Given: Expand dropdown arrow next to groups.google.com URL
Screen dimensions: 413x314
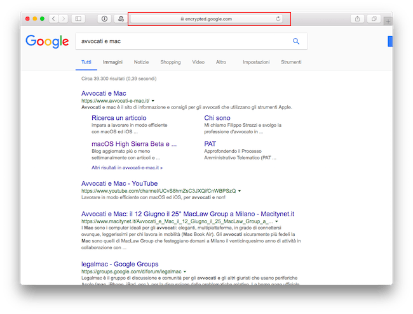Looking at the screenshot, I should [185, 271].
